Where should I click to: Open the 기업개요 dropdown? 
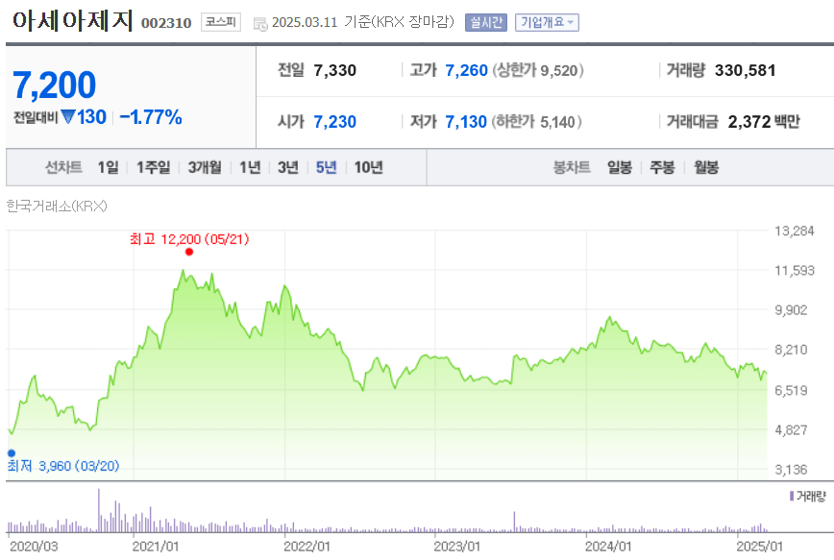click(547, 22)
